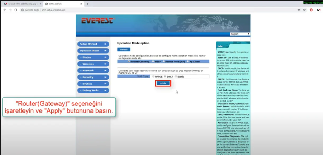Open the Operation Mode menu
Viewport: 323px width, 155px height.
coord(93,51)
